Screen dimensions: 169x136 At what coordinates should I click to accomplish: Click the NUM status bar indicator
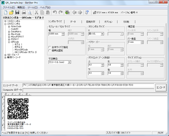pos(160,133)
